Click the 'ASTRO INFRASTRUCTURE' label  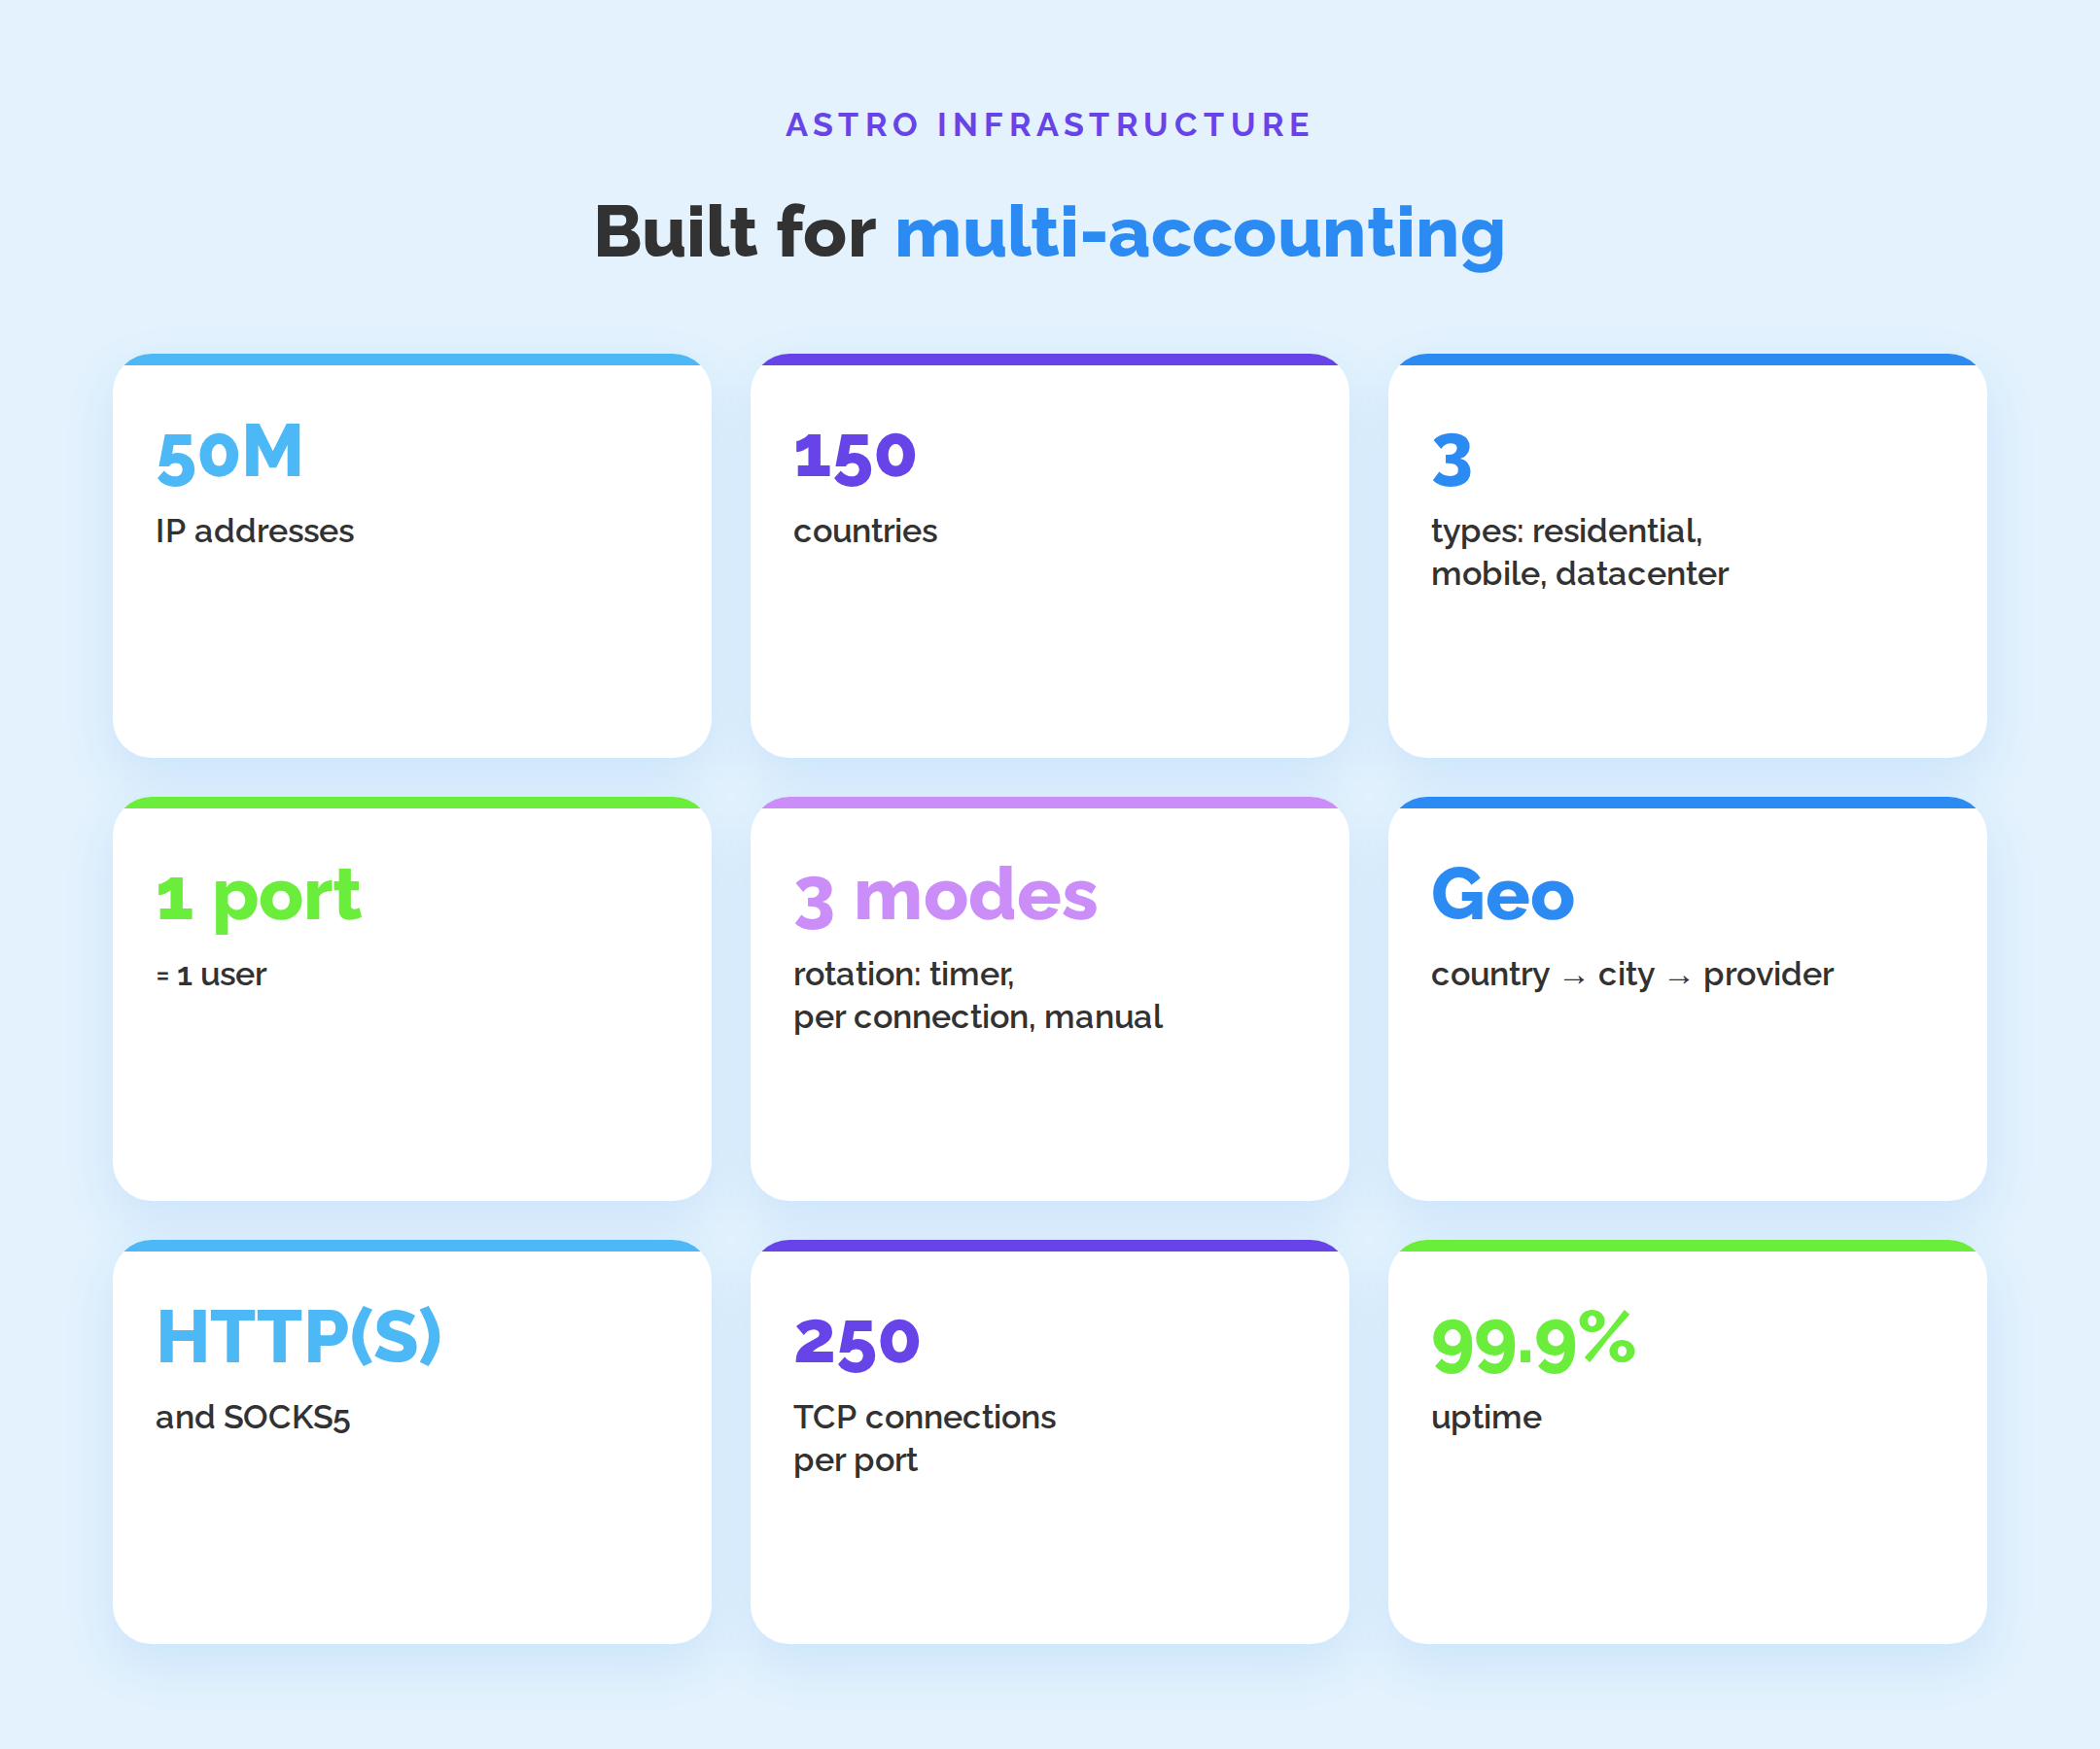[1048, 125]
